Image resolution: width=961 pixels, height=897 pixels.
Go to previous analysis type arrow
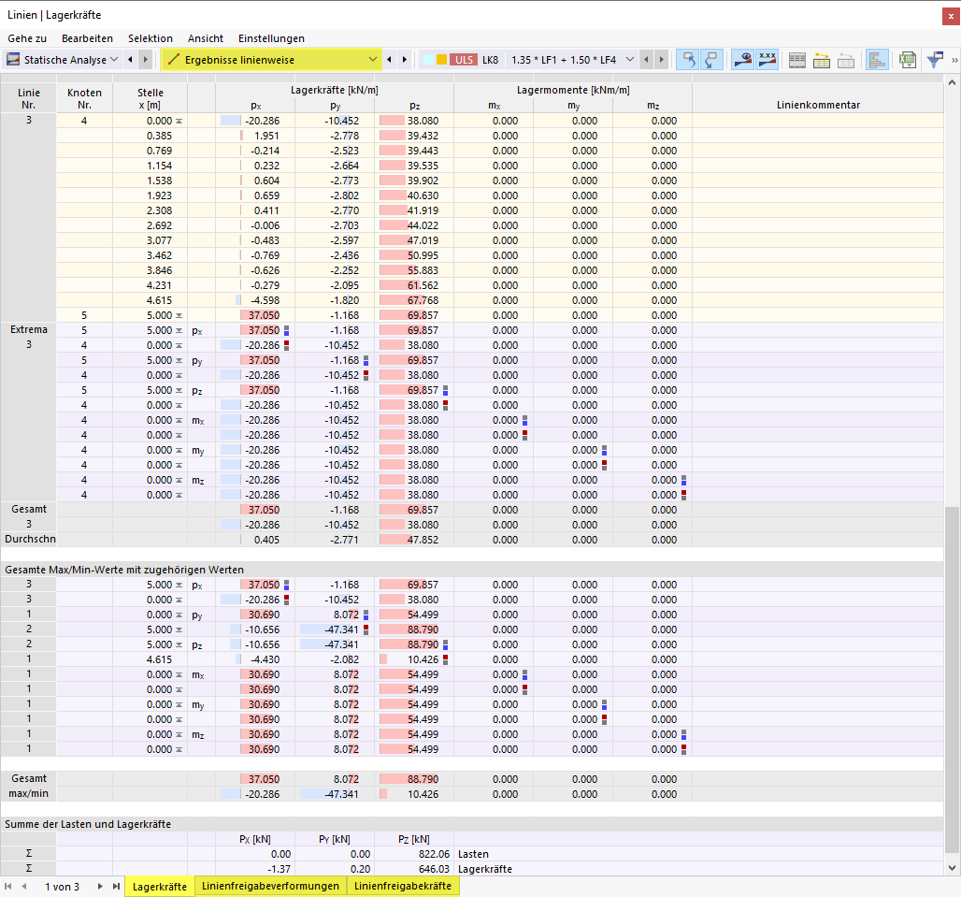[x=130, y=60]
